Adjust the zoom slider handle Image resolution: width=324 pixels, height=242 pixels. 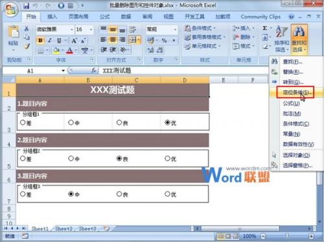pyautogui.click(x=287, y=236)
